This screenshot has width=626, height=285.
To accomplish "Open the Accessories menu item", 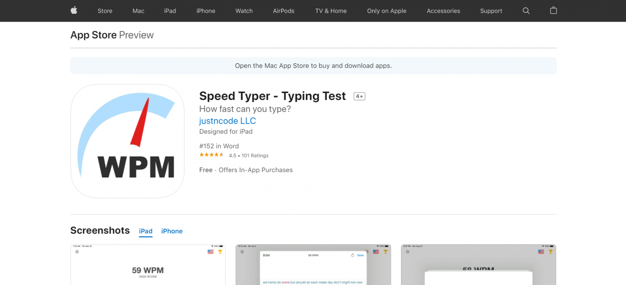I will tap(443, 11).
